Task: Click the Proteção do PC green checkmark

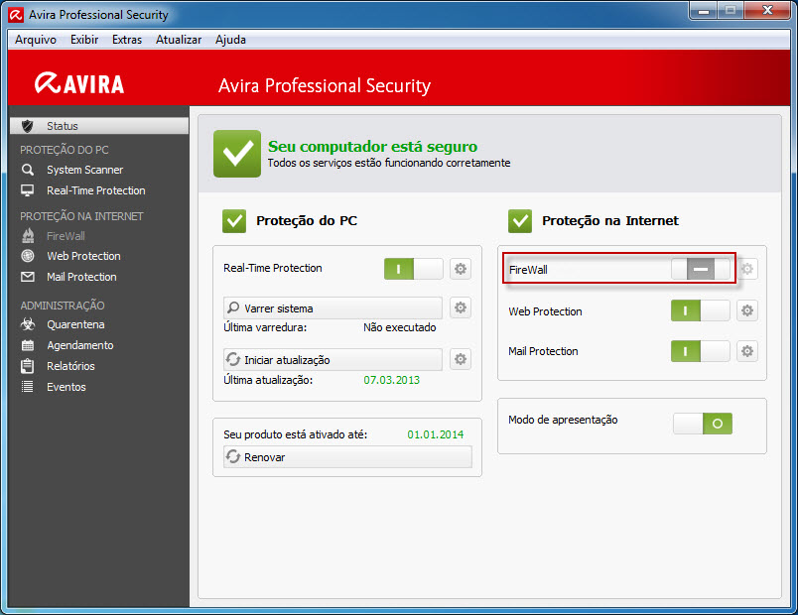Action: coord(234,221)
